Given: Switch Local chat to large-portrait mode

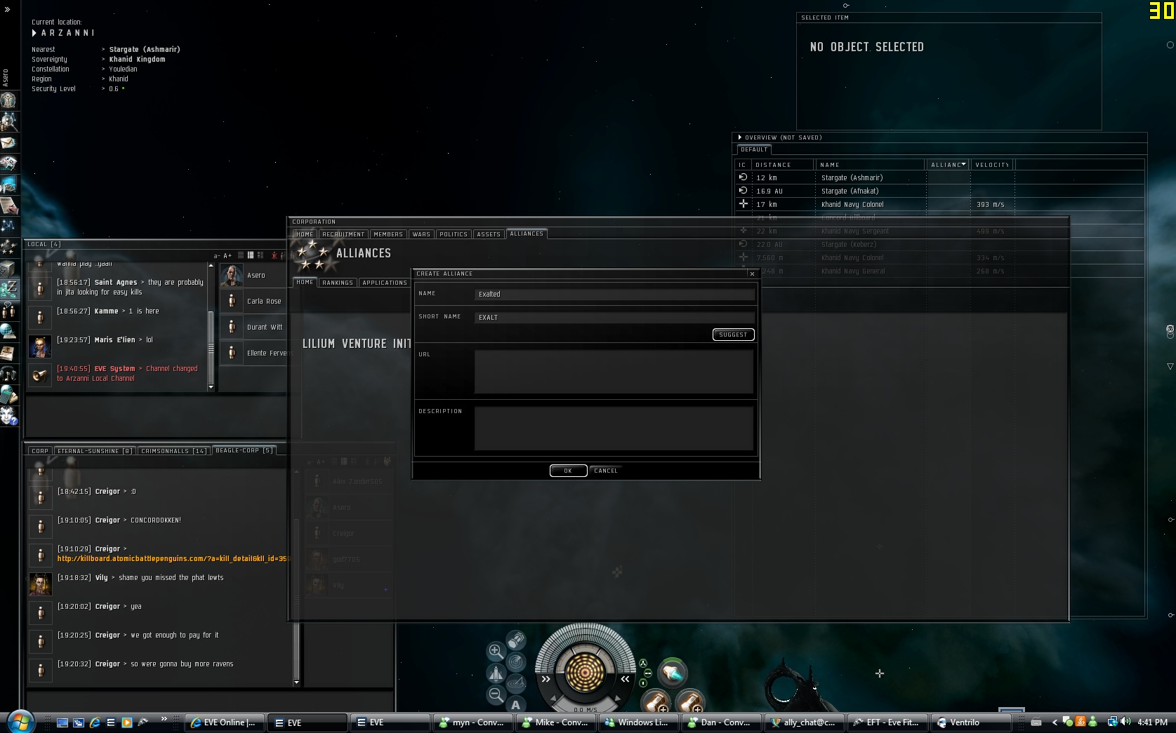Looking at the screenshot, I should point(260,255).
